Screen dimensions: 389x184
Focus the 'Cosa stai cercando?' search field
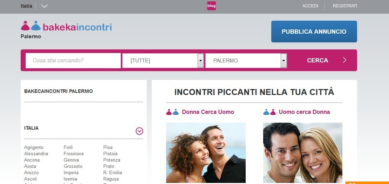[73, 61]
